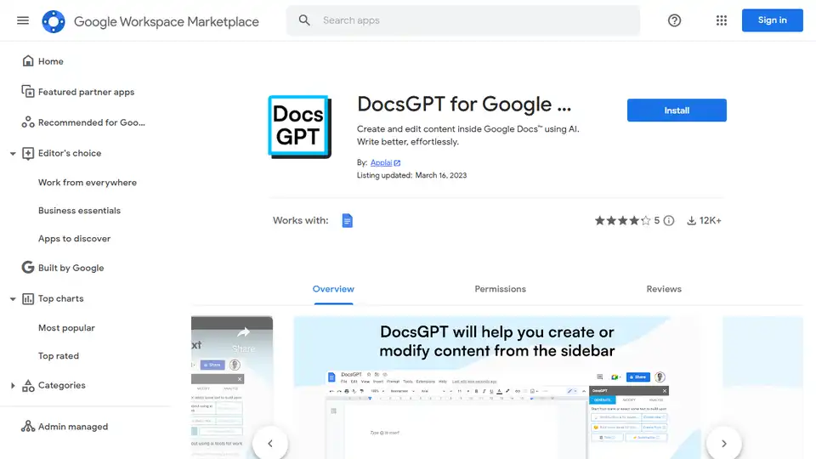Install DocsGPT add-on
This screenshot has height=459, width=816.
pyautogui.click(x=677, y=110)
